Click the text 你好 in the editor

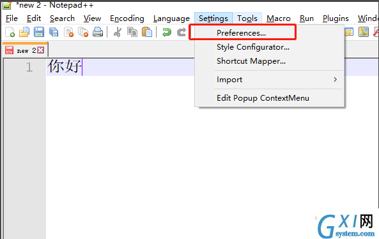65,66
